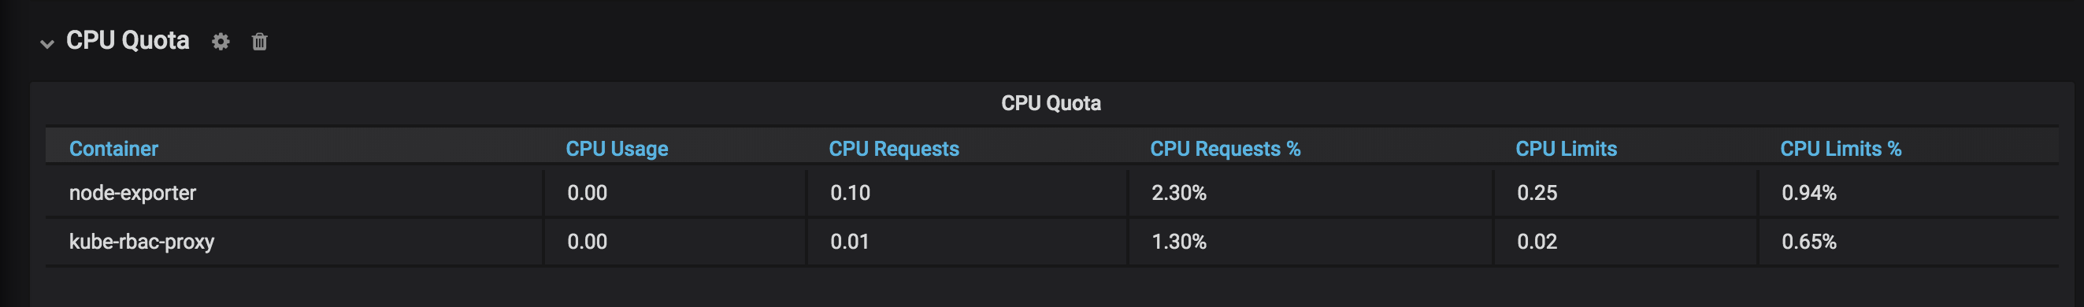This screenshot has width=2084, height=307.
Task: Collapse the CPU Quota row chevron
Action: [47, 43]
